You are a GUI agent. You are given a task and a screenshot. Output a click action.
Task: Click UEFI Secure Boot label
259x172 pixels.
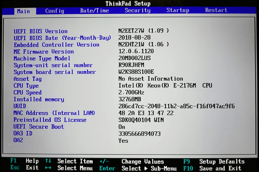[38, 126]
